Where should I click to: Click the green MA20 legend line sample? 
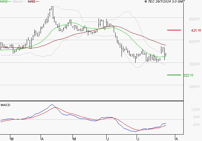tap(10, 2)
